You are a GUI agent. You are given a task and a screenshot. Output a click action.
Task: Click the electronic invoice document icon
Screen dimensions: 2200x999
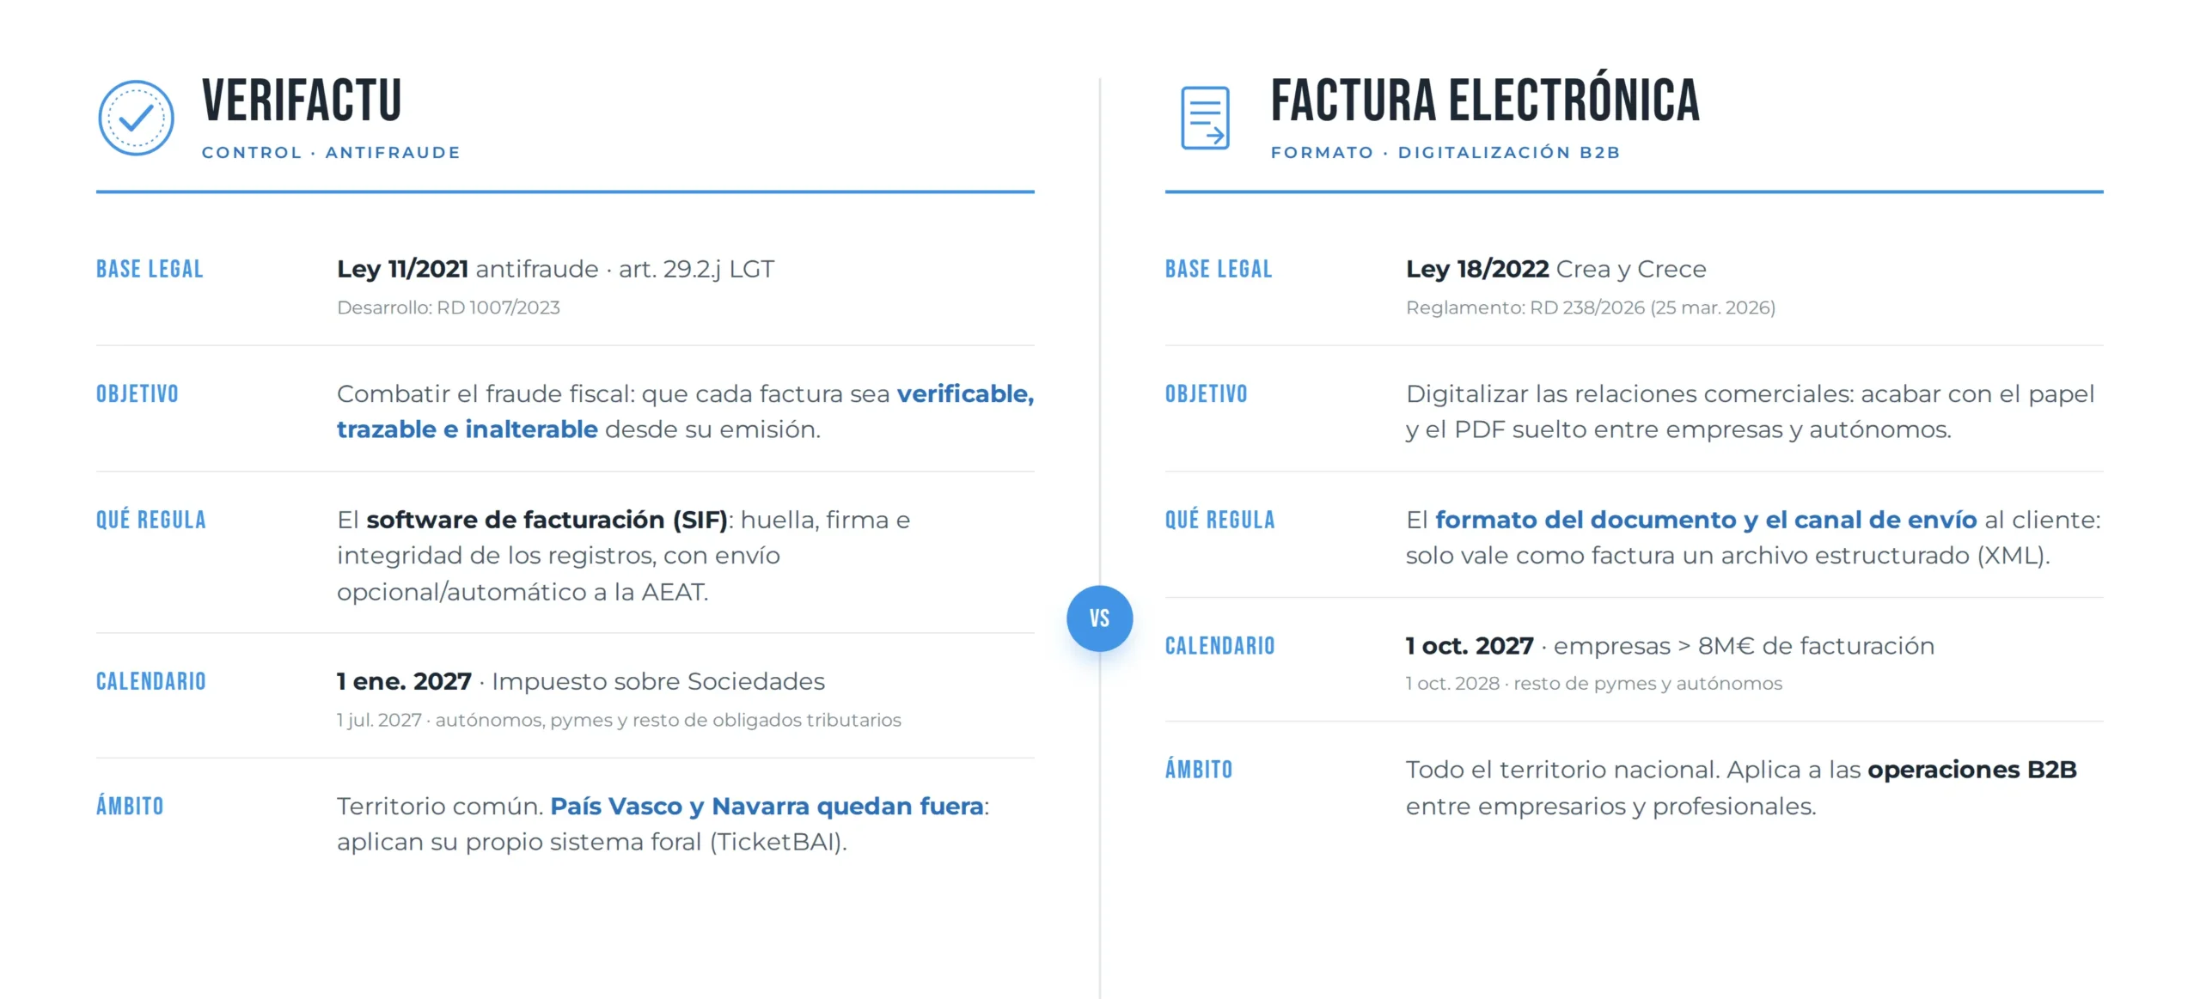[1205, 118]
